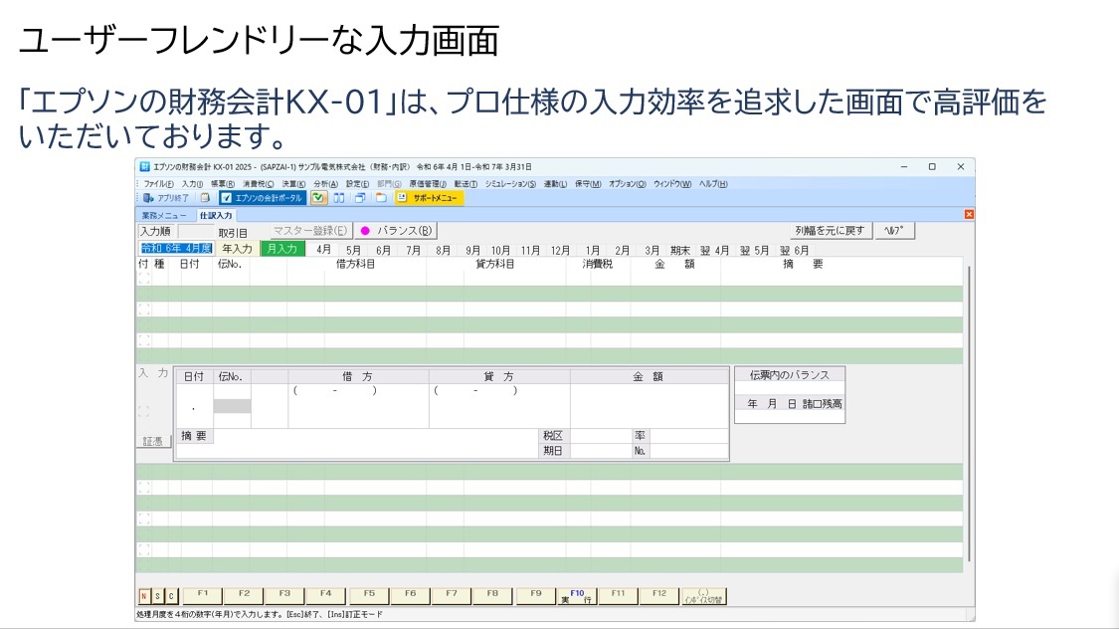Open the 転送 menu
The image size is (1119, 629).
click(466, 184)
